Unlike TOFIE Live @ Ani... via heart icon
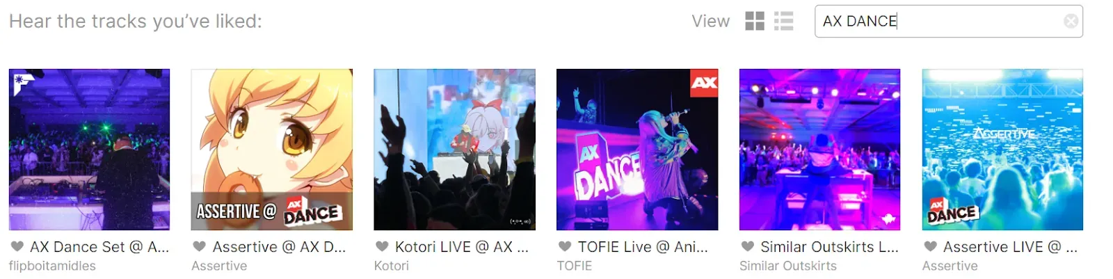Image resolution: width=1113 pixels, height=279 pixels. tap(565, 246)
